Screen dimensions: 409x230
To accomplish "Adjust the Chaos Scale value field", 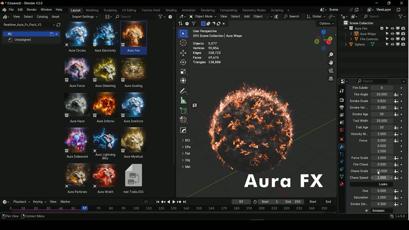I will 382,171.
